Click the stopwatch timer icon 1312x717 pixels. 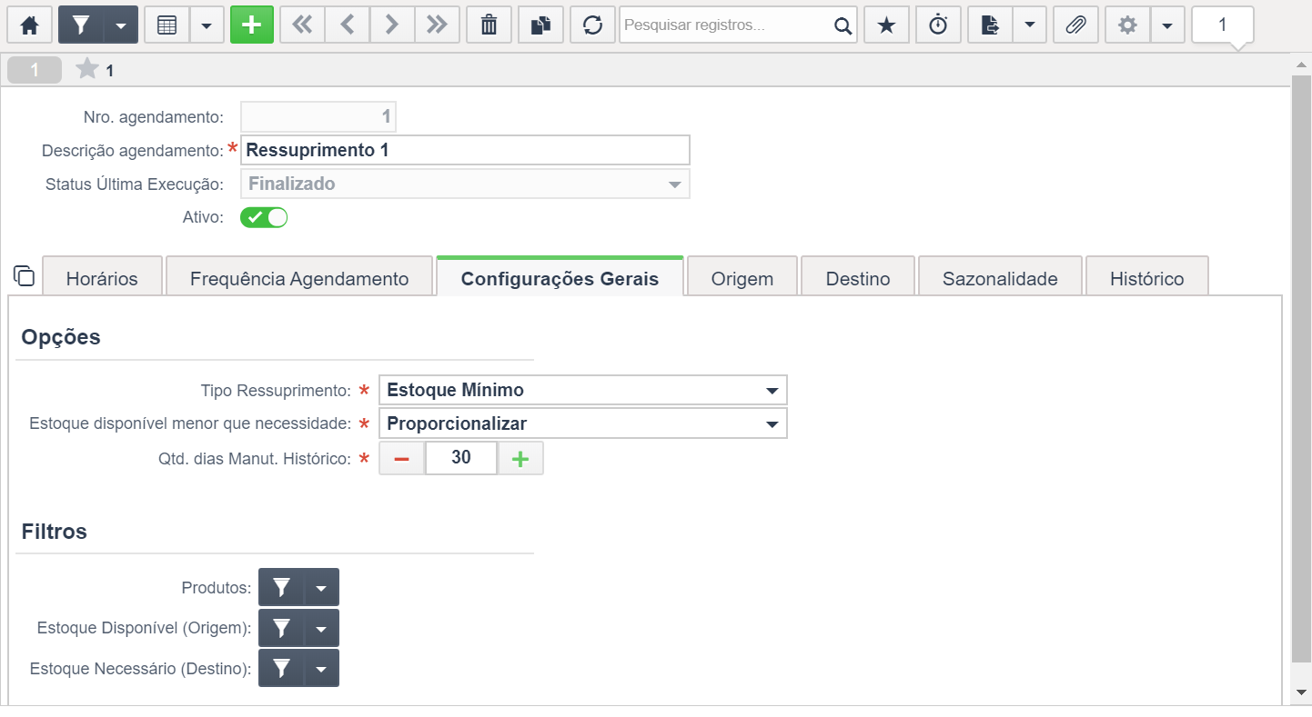click(x=938, y=25)
